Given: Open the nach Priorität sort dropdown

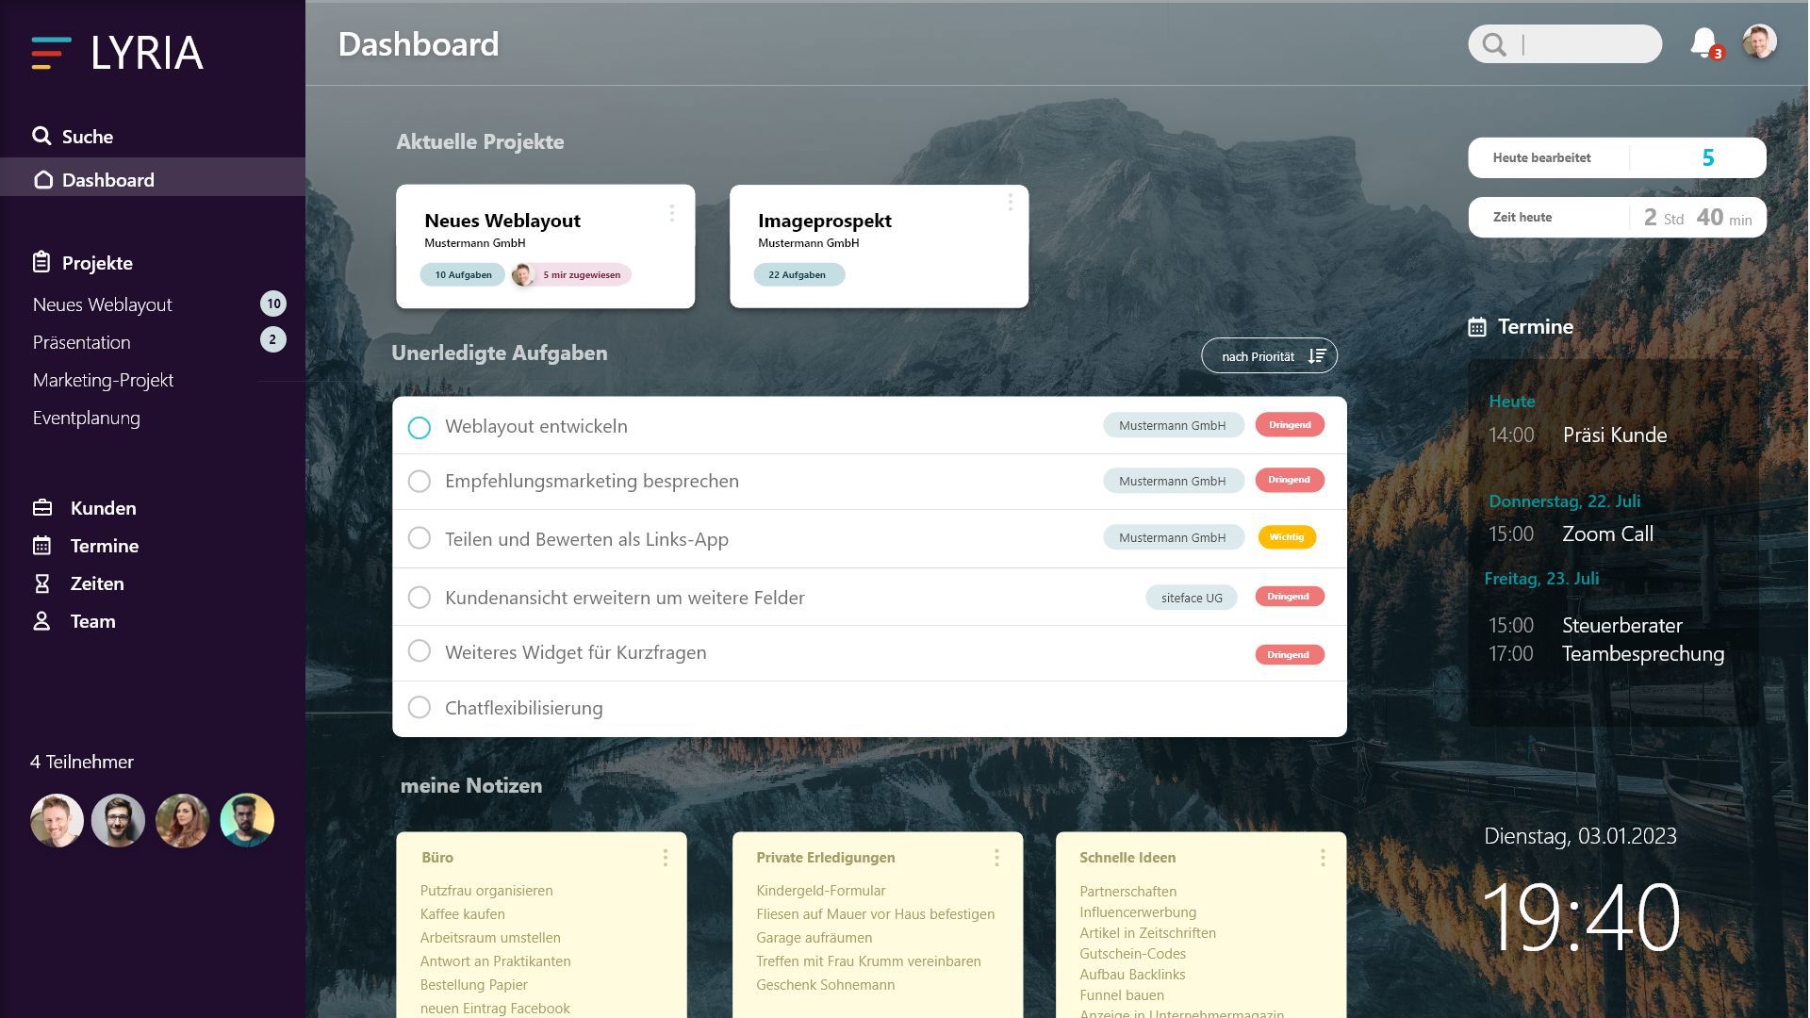Looking at the screenshot, I should [1269, 356].
